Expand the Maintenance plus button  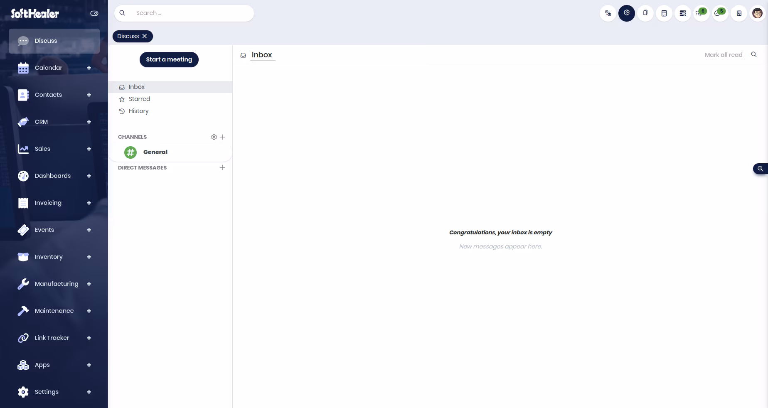[x=89, y=311]
